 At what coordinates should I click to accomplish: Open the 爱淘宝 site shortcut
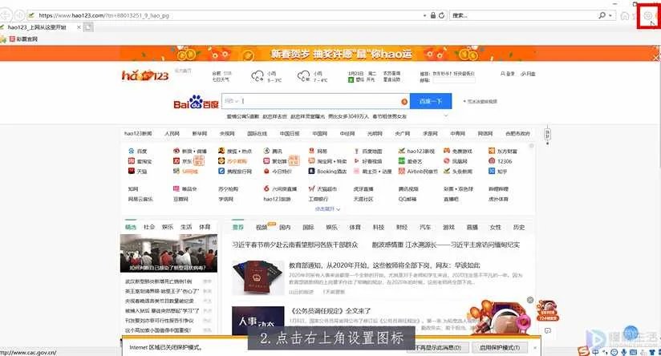click(140, 161)
